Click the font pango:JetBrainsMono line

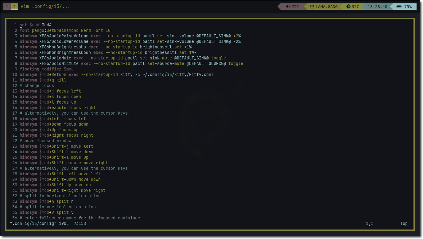65,30
